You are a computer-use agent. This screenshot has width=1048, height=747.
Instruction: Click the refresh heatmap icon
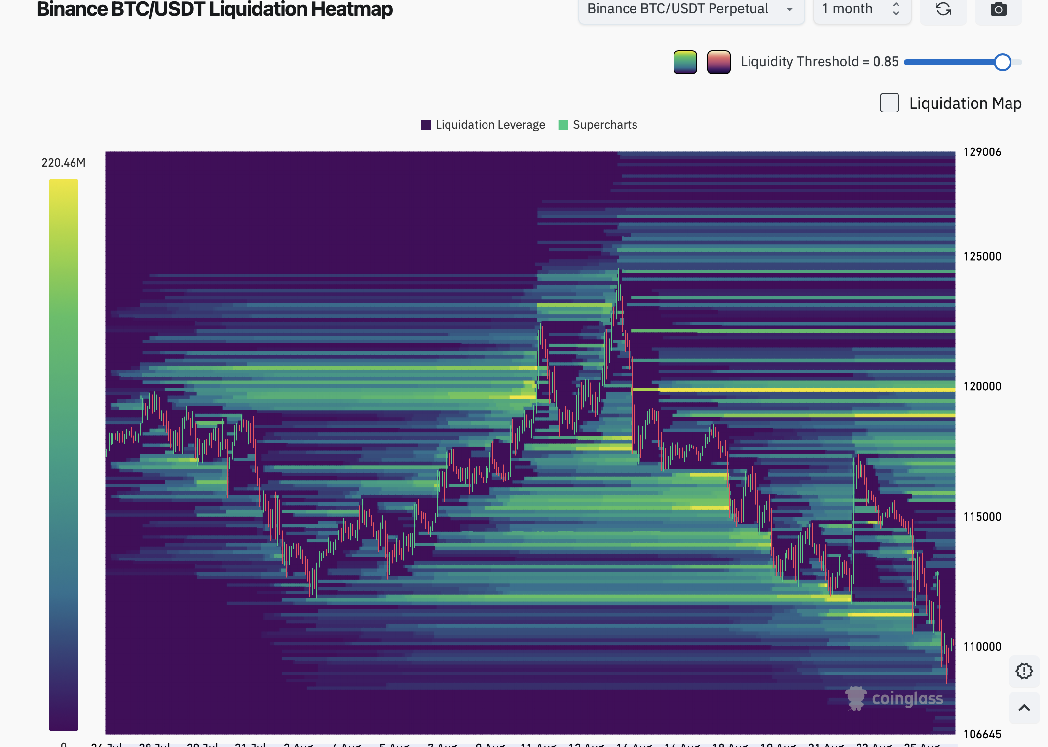pyautogui.click(x=943, y=9)
